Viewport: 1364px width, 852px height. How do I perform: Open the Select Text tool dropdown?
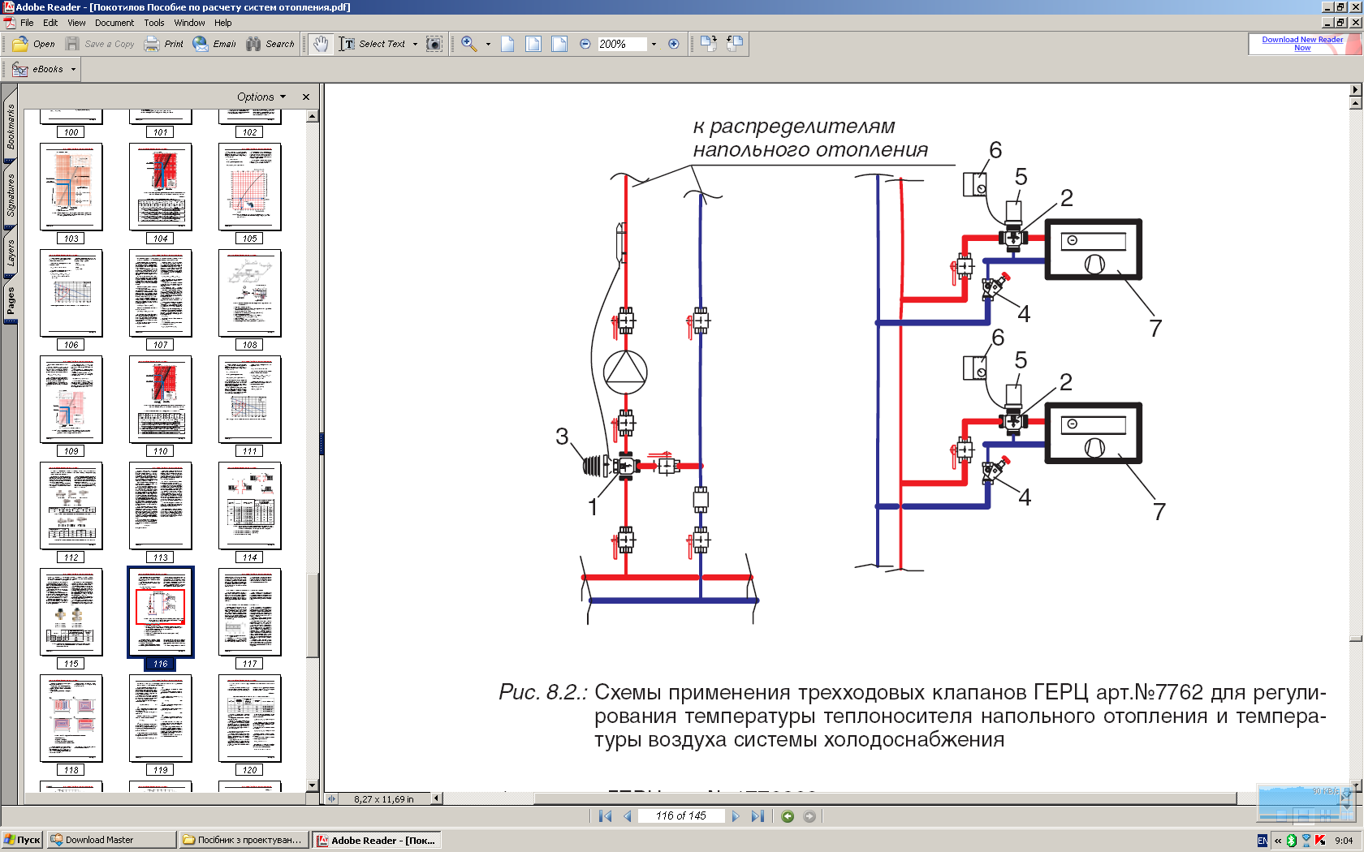coord(415,44)
